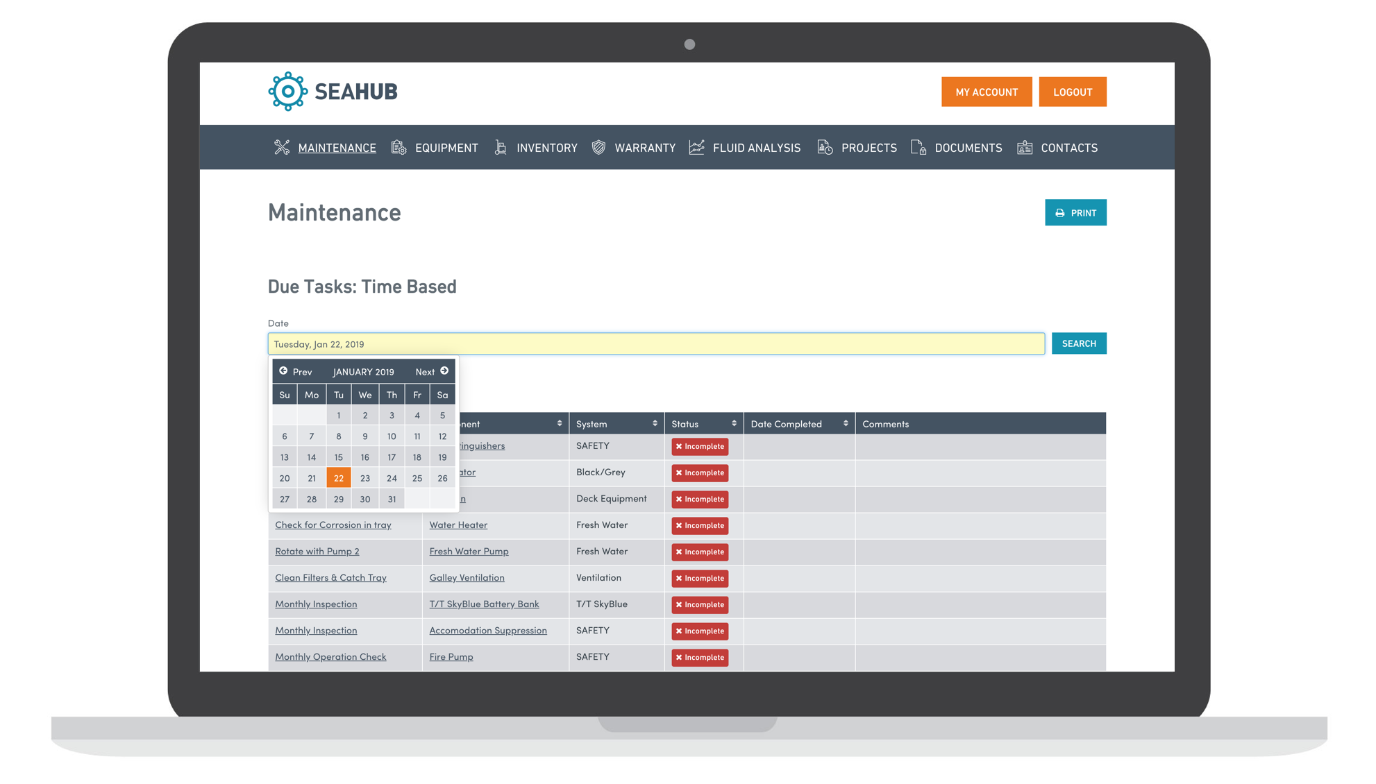
Task: Go to next month in calendar
Action: (432, 371)
